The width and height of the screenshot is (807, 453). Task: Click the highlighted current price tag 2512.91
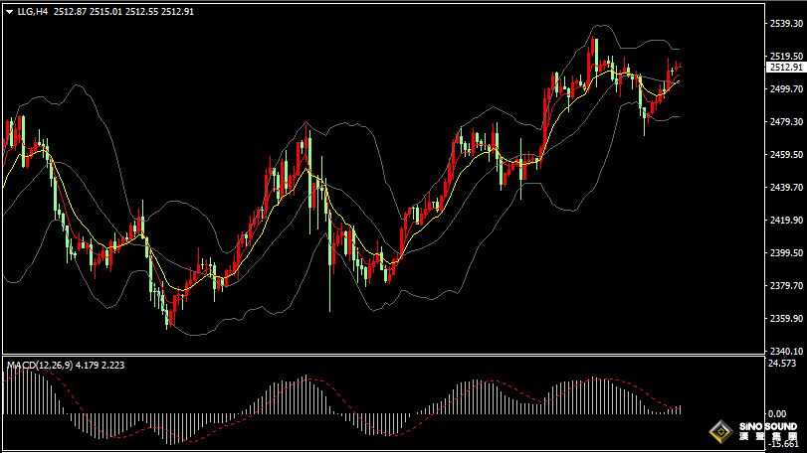[x=785, y=67]
